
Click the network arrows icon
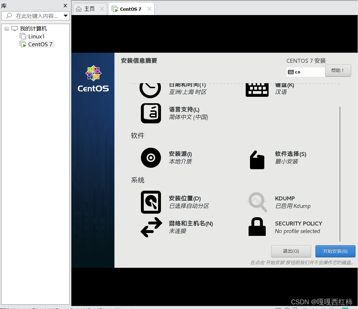pos(151,227)
